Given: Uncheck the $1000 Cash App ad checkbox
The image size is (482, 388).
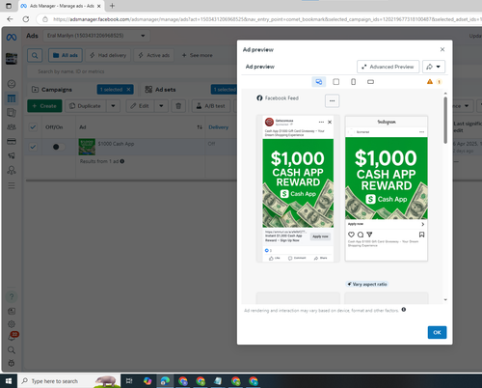Looking at the screenshot, I should click(33, 147).
